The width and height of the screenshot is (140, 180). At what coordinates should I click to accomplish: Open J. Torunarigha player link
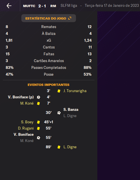click(x=75, y=91)
